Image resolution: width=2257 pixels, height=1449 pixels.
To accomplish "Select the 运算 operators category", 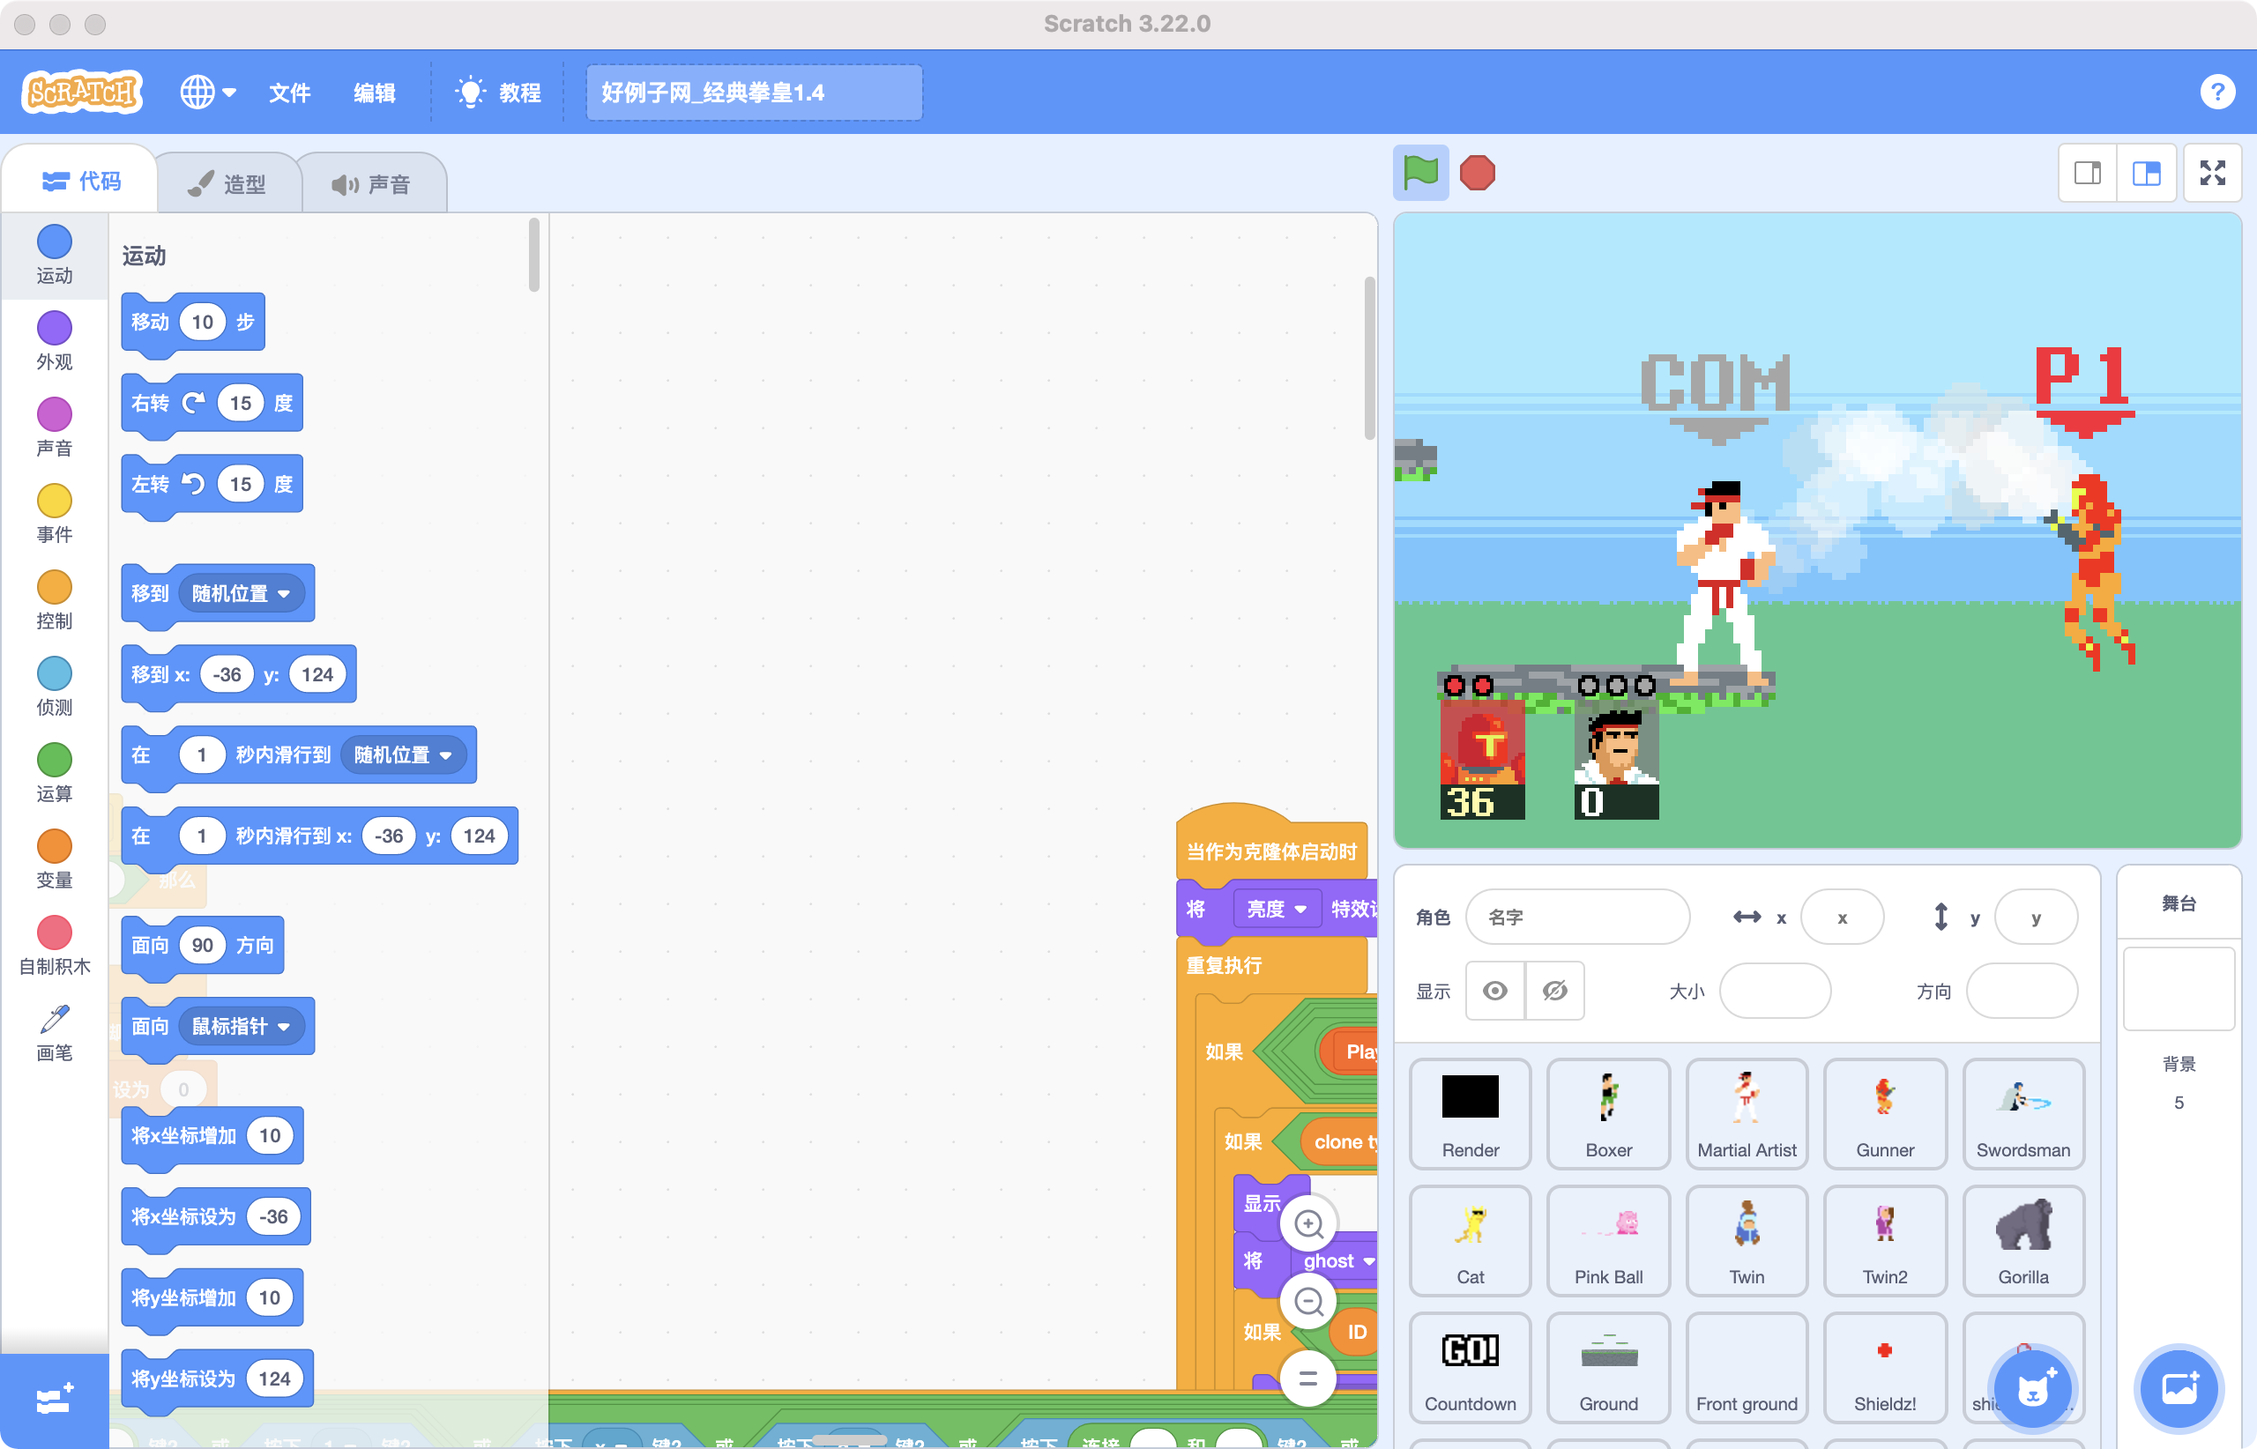I will [55, 774].
